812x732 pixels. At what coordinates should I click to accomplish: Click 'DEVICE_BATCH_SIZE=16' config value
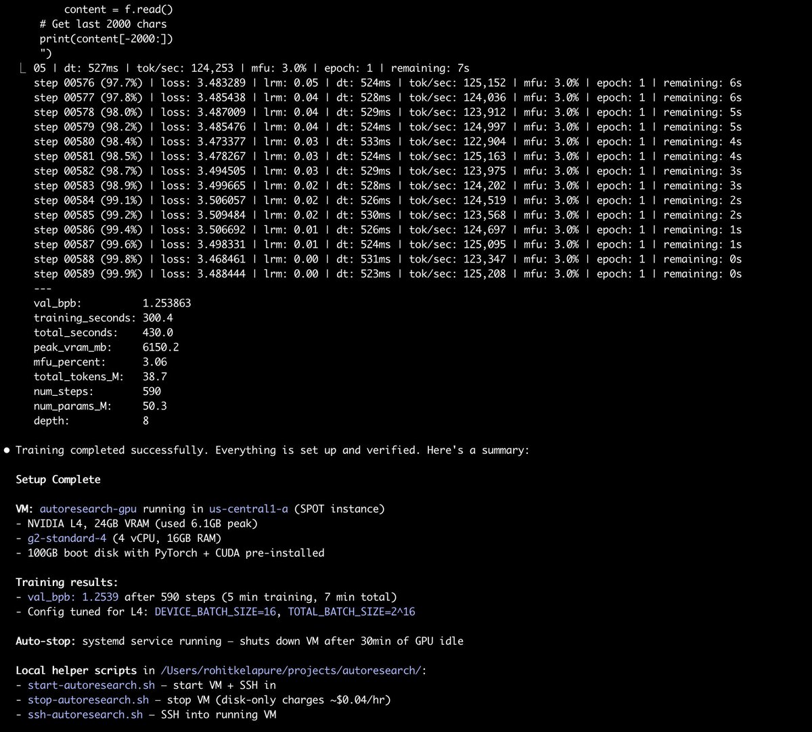click(215, 612)
